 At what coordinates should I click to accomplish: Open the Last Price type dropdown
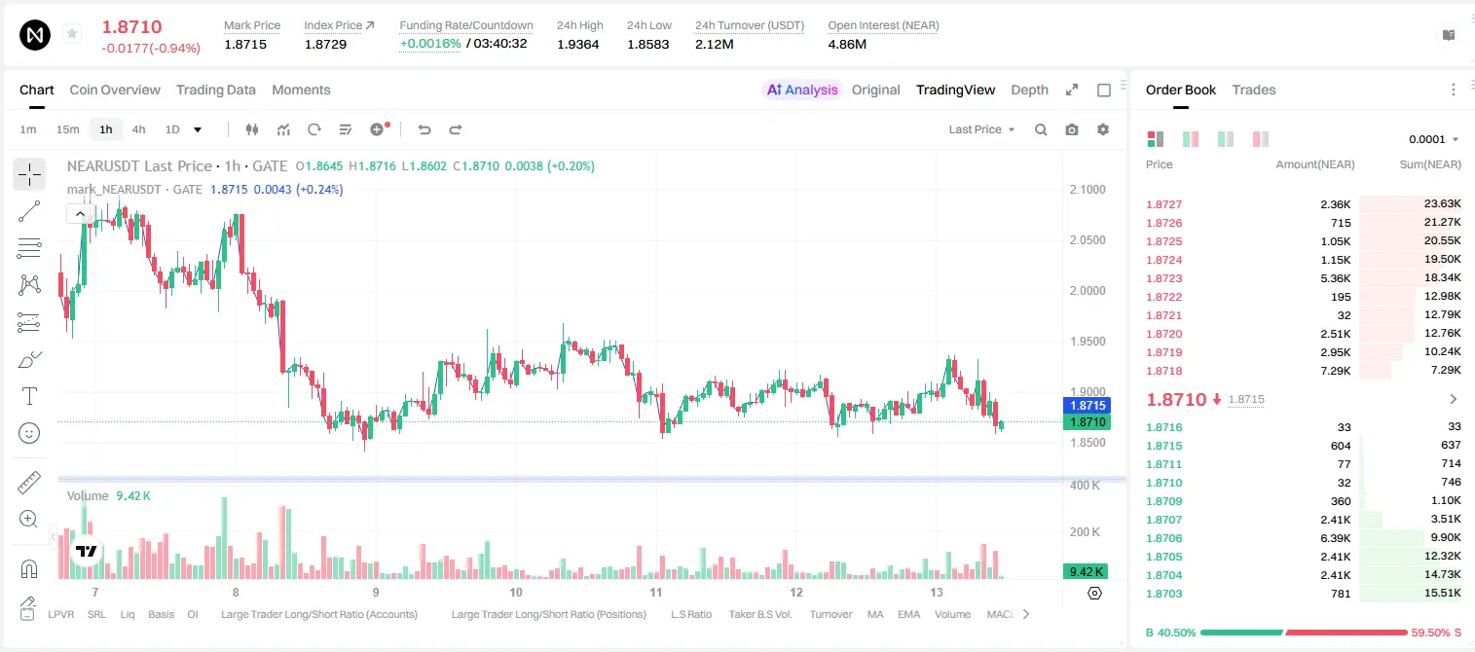pyautogui.click(x=981, y=129)
